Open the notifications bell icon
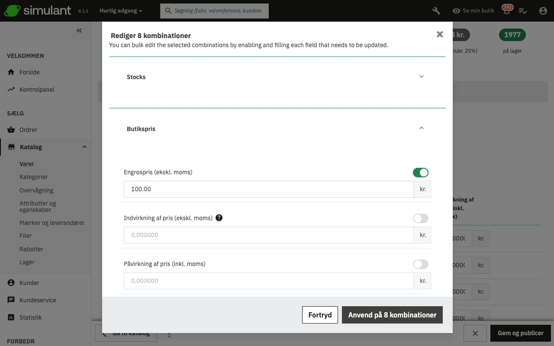Viewport: 554px width, 346px height. point(506,11)
